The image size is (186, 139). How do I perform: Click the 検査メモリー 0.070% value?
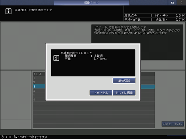(180, 20)
